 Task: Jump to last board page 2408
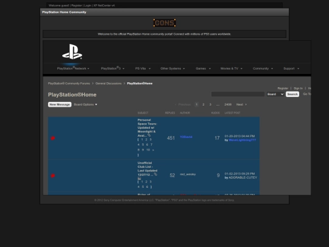[228, 104]
